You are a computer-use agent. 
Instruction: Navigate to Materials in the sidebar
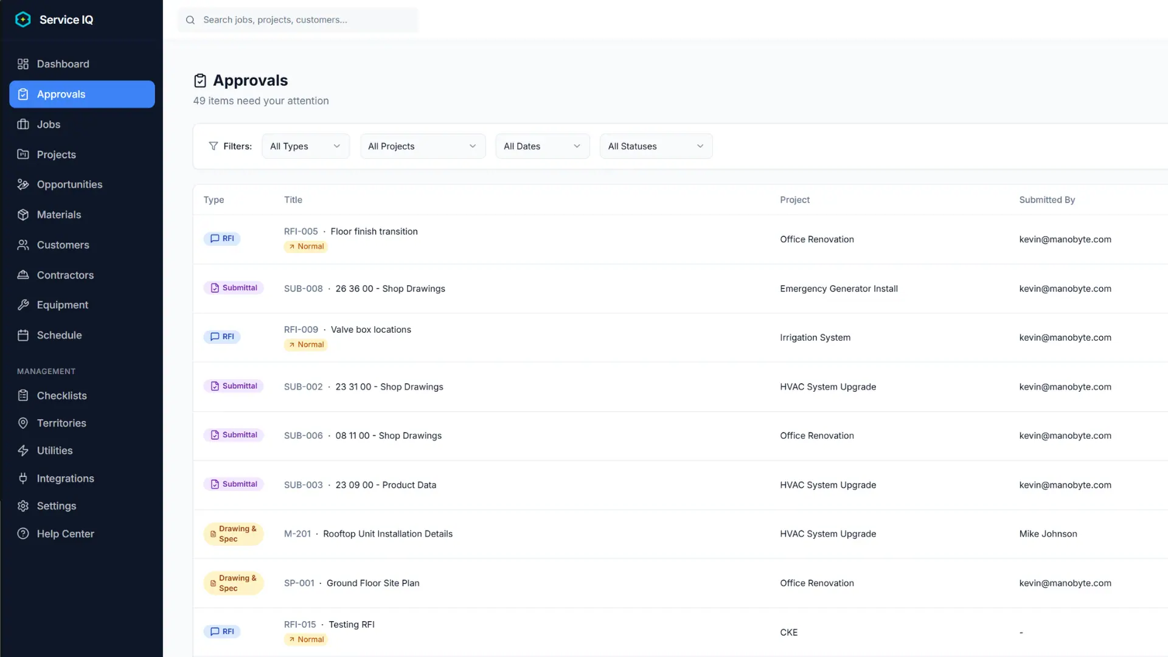(82, 215)
